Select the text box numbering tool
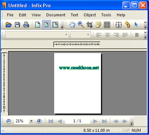Image resolution: width=149 pixels, height=135 pixels. pos(118,25)
